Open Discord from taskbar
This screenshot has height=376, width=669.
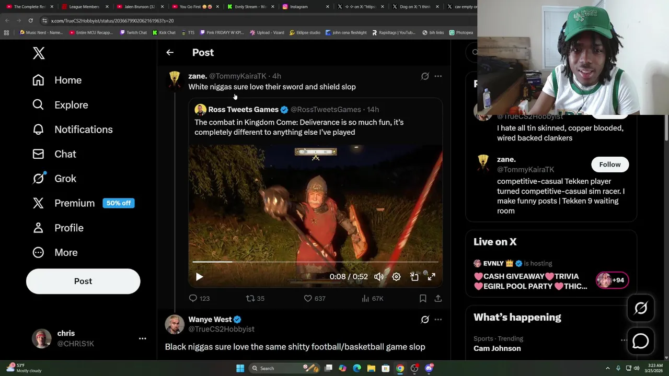pos(429,368)
